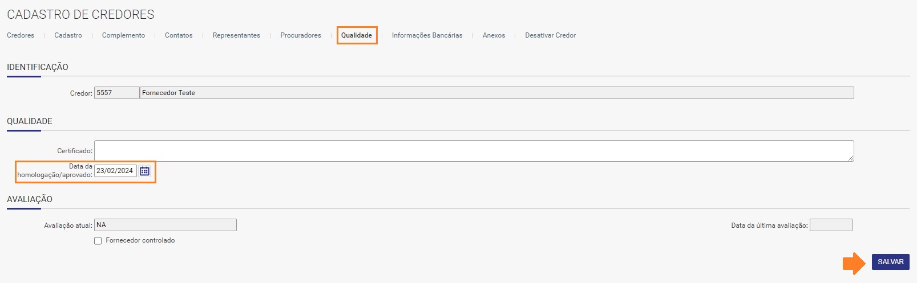Click the Fornecedor controlado label

point(140,240)
